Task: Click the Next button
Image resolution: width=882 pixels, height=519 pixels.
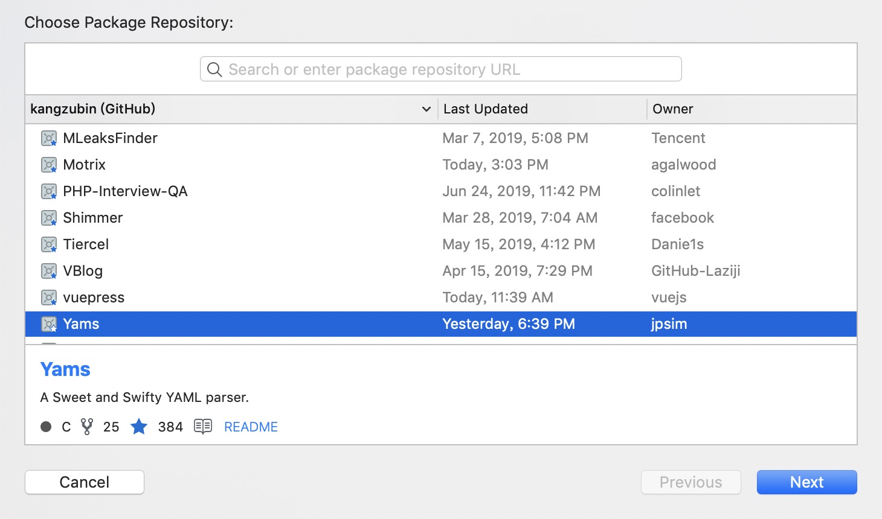Action: coord(807,482)
